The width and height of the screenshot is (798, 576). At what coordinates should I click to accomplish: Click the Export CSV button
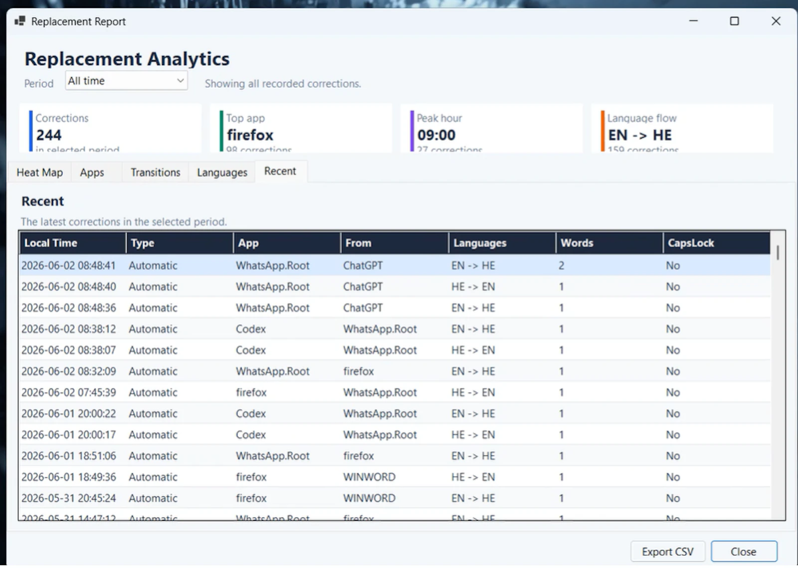667,552
